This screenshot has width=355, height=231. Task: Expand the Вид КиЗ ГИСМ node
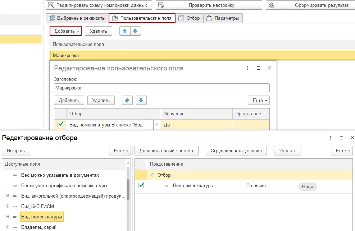click(8, 206)
